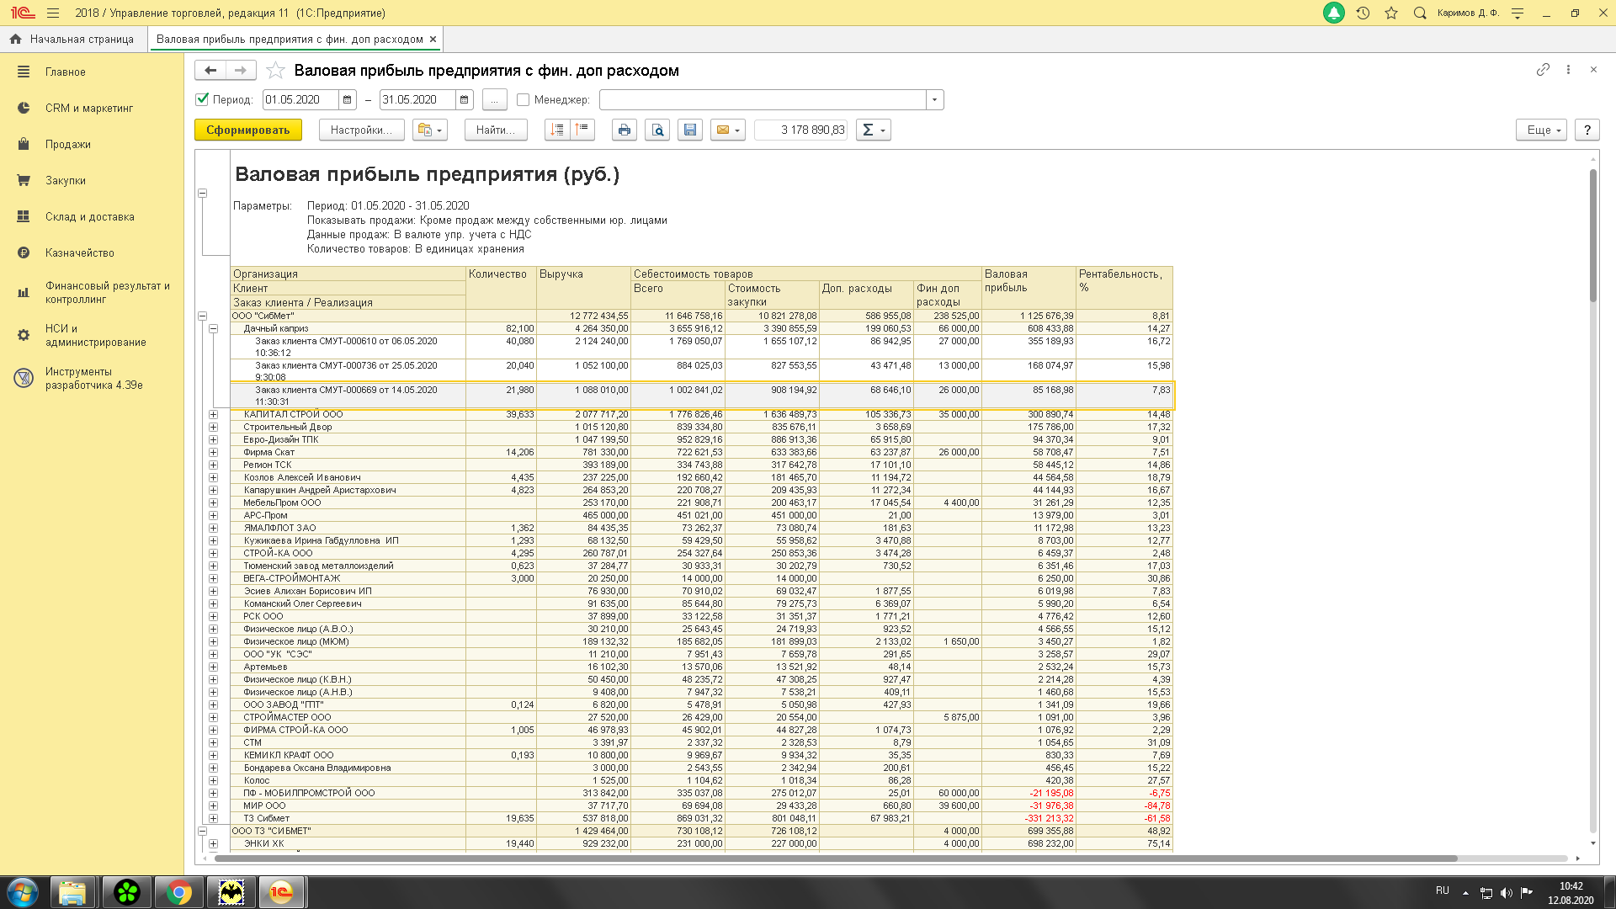Open favorites star in title bar

point(1391,13)
